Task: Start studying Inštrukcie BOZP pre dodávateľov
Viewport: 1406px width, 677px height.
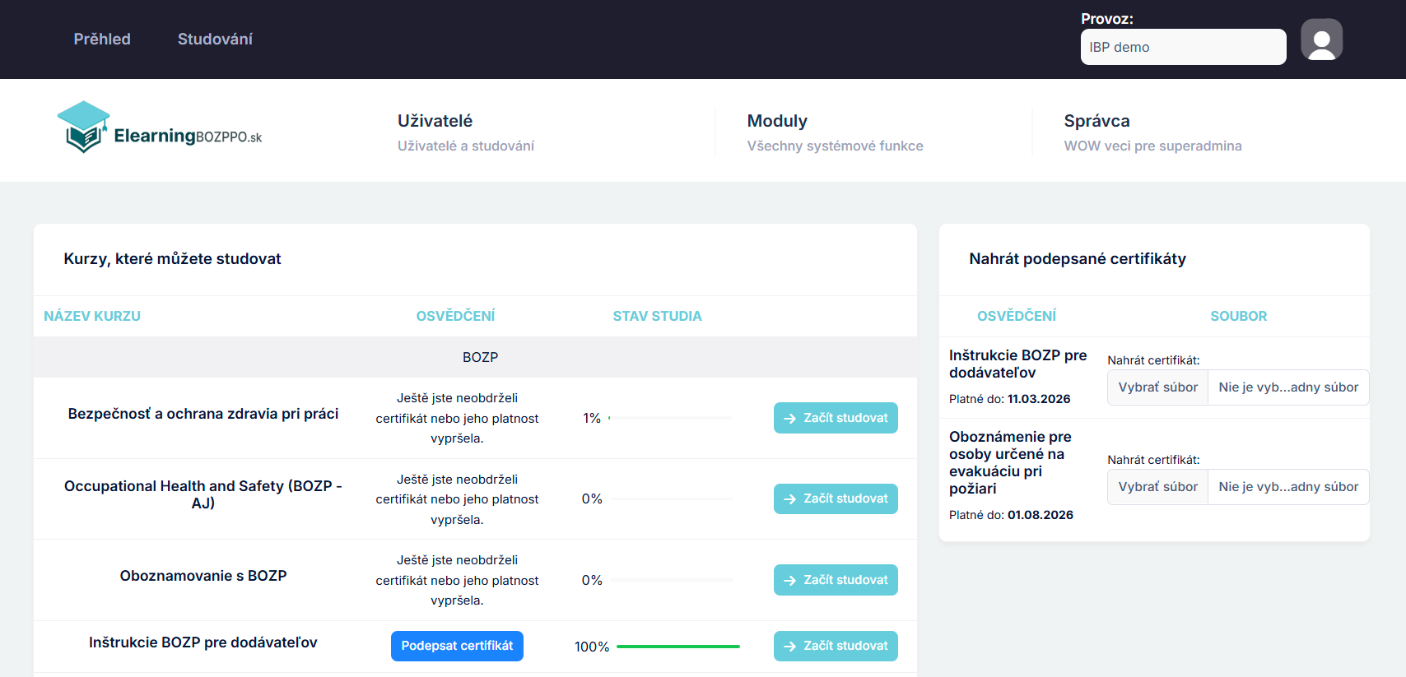Action: pos(835,646)
